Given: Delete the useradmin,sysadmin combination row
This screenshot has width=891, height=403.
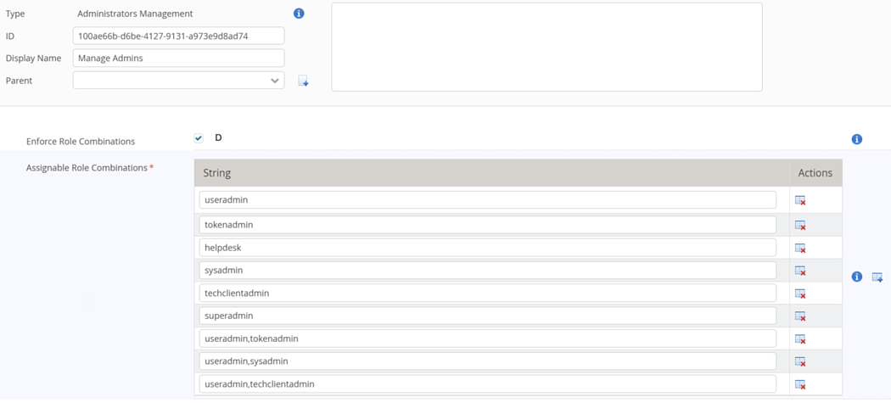Looking at the screenshot, I should (x=799, y=361).
